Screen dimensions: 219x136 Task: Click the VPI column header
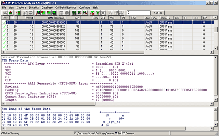[x=104, y=18]
